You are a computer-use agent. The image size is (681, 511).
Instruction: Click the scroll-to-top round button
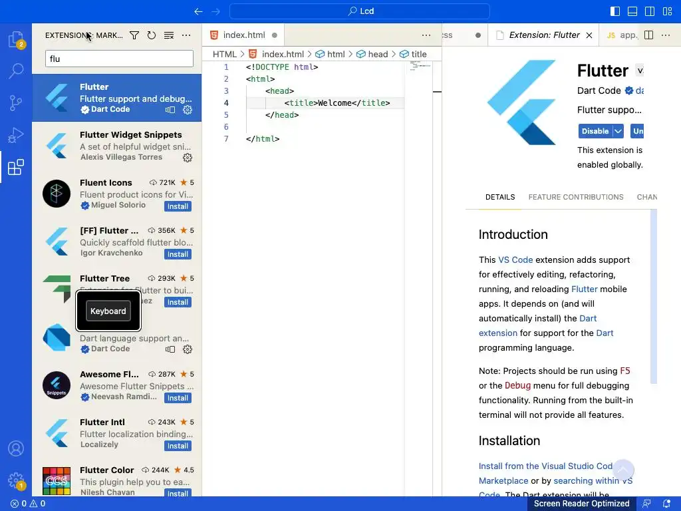tap(623, 470)
